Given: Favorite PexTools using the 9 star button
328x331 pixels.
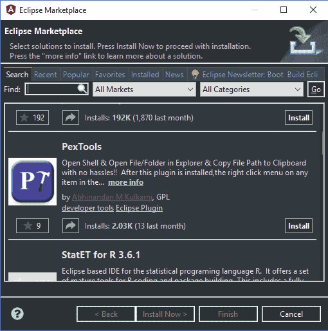Looking at the screenshot, I should pyautogui.click(x=32, y=225).
